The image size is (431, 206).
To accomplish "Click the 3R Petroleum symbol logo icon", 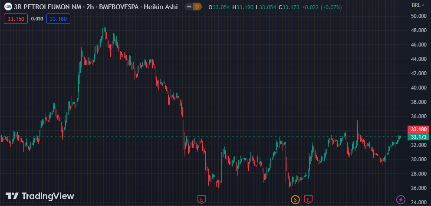I will (x=8, y=7).
